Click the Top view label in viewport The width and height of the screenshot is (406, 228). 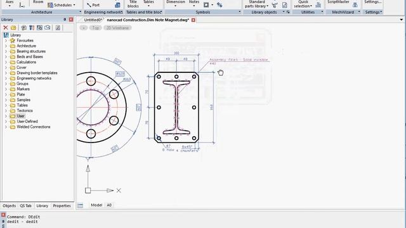coord(96,28)
